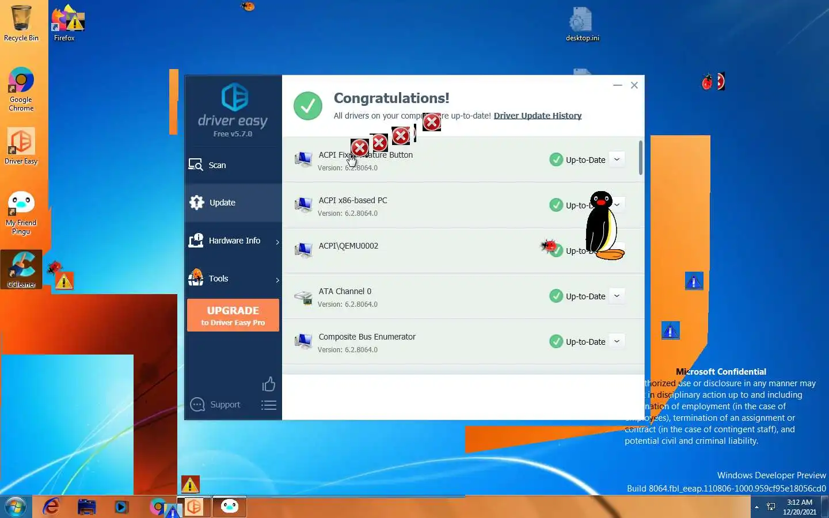829x518 pixels.
Task: Select the Update tab in sidebar
Action: coord(233,203)
